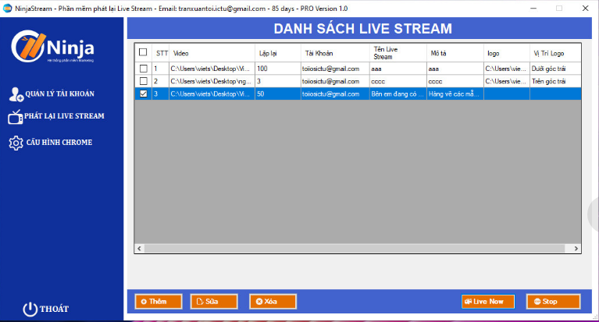Click the Sửa button
The image size is (599, 322).
click(214, 302)
